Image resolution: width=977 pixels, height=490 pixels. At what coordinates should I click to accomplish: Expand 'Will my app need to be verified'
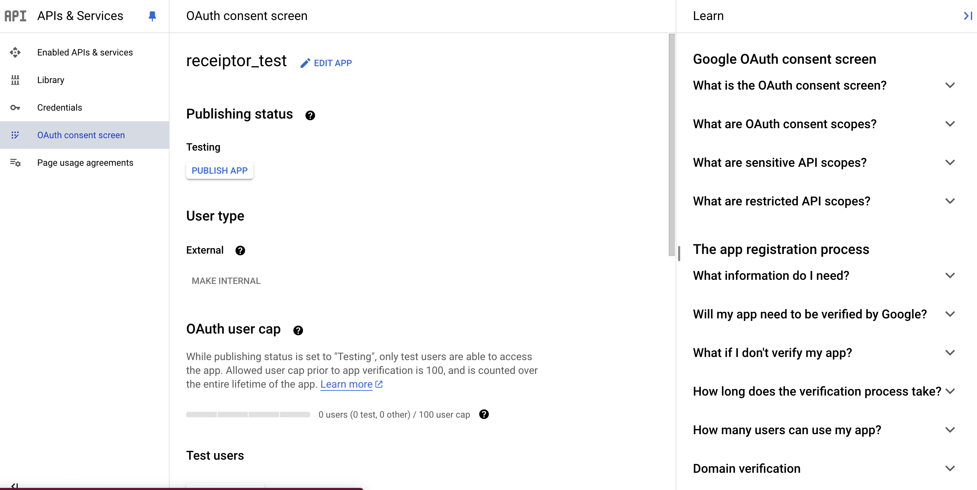[x=824, y=314]
